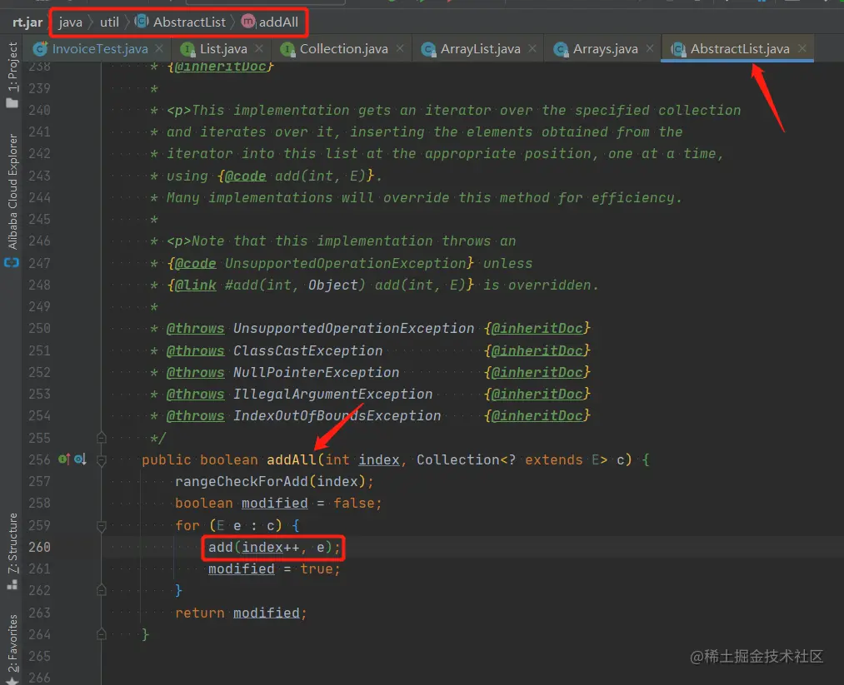Switch to the InvoiceTest.java tab
The height and width of the screenshot is (685, 844).
100,49
